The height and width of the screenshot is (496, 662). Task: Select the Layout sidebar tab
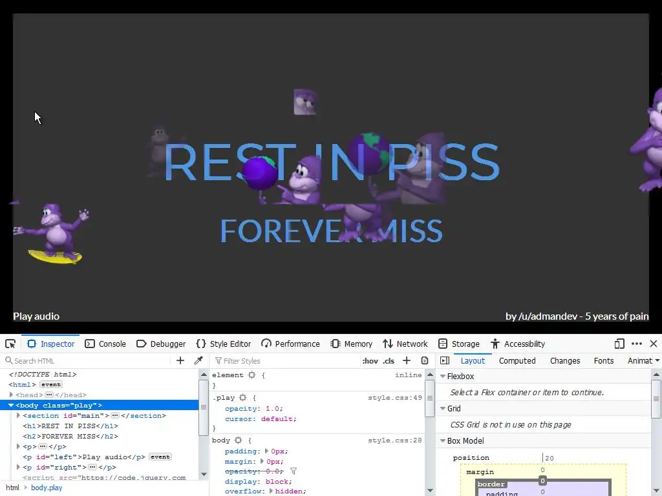coord(473,361)
